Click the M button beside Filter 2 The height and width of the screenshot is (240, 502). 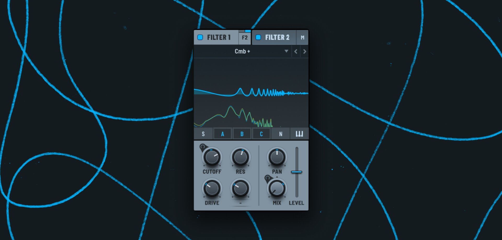point(303,38)
